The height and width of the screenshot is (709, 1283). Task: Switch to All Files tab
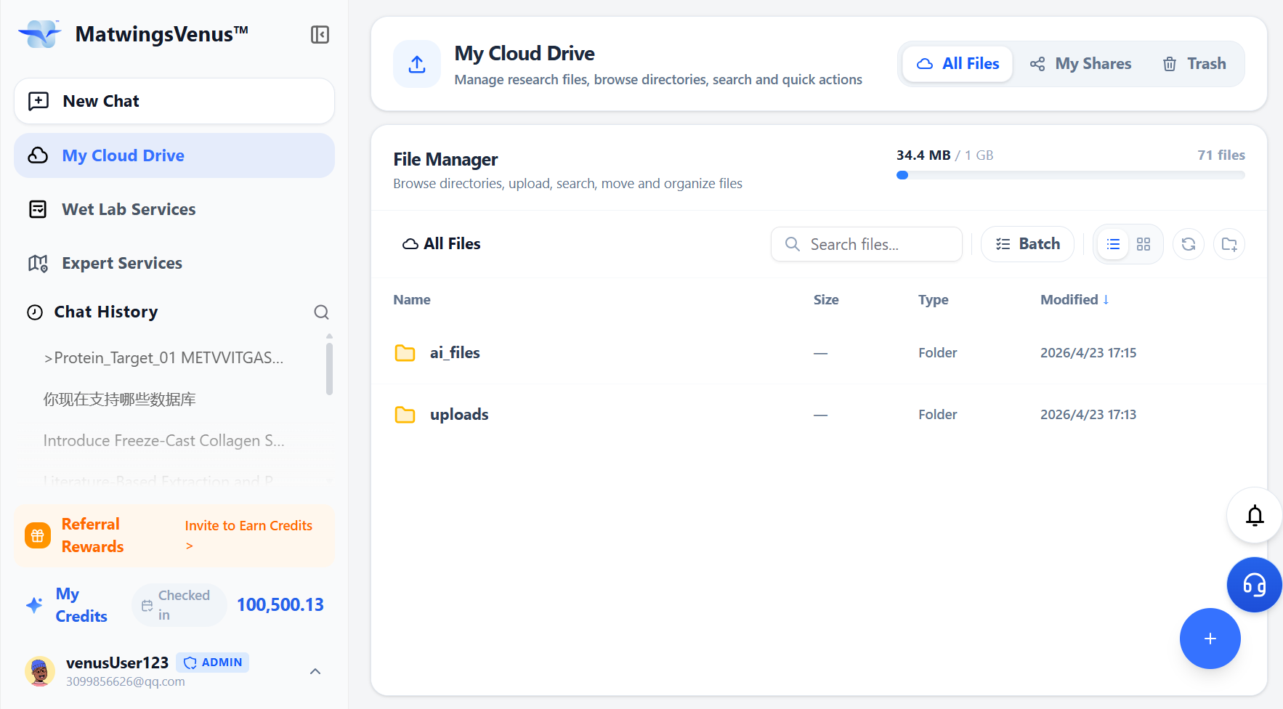(x=958, y=64)
